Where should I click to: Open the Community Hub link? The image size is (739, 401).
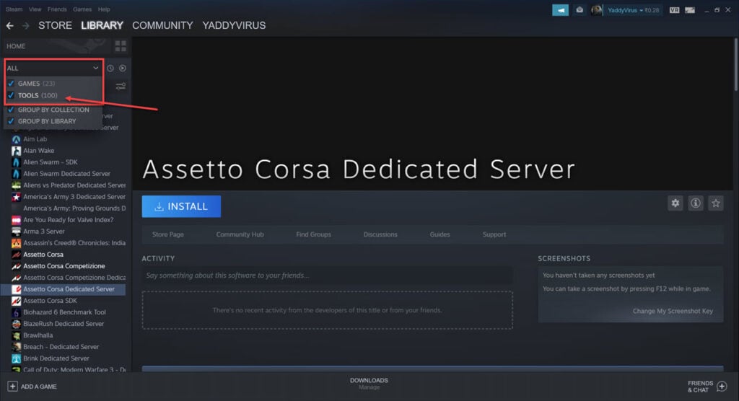[x=240, y=234]
